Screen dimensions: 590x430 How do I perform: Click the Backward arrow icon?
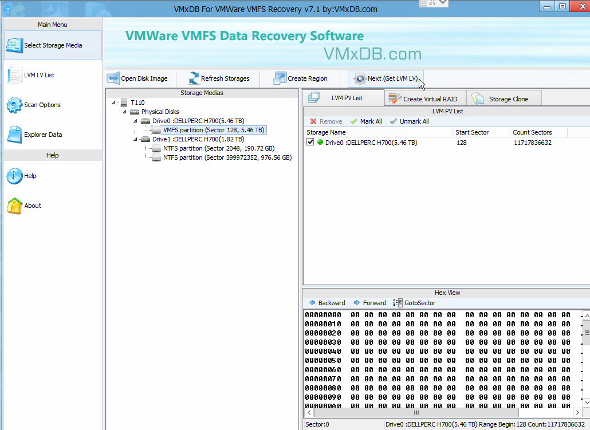(x=312, y=303)
